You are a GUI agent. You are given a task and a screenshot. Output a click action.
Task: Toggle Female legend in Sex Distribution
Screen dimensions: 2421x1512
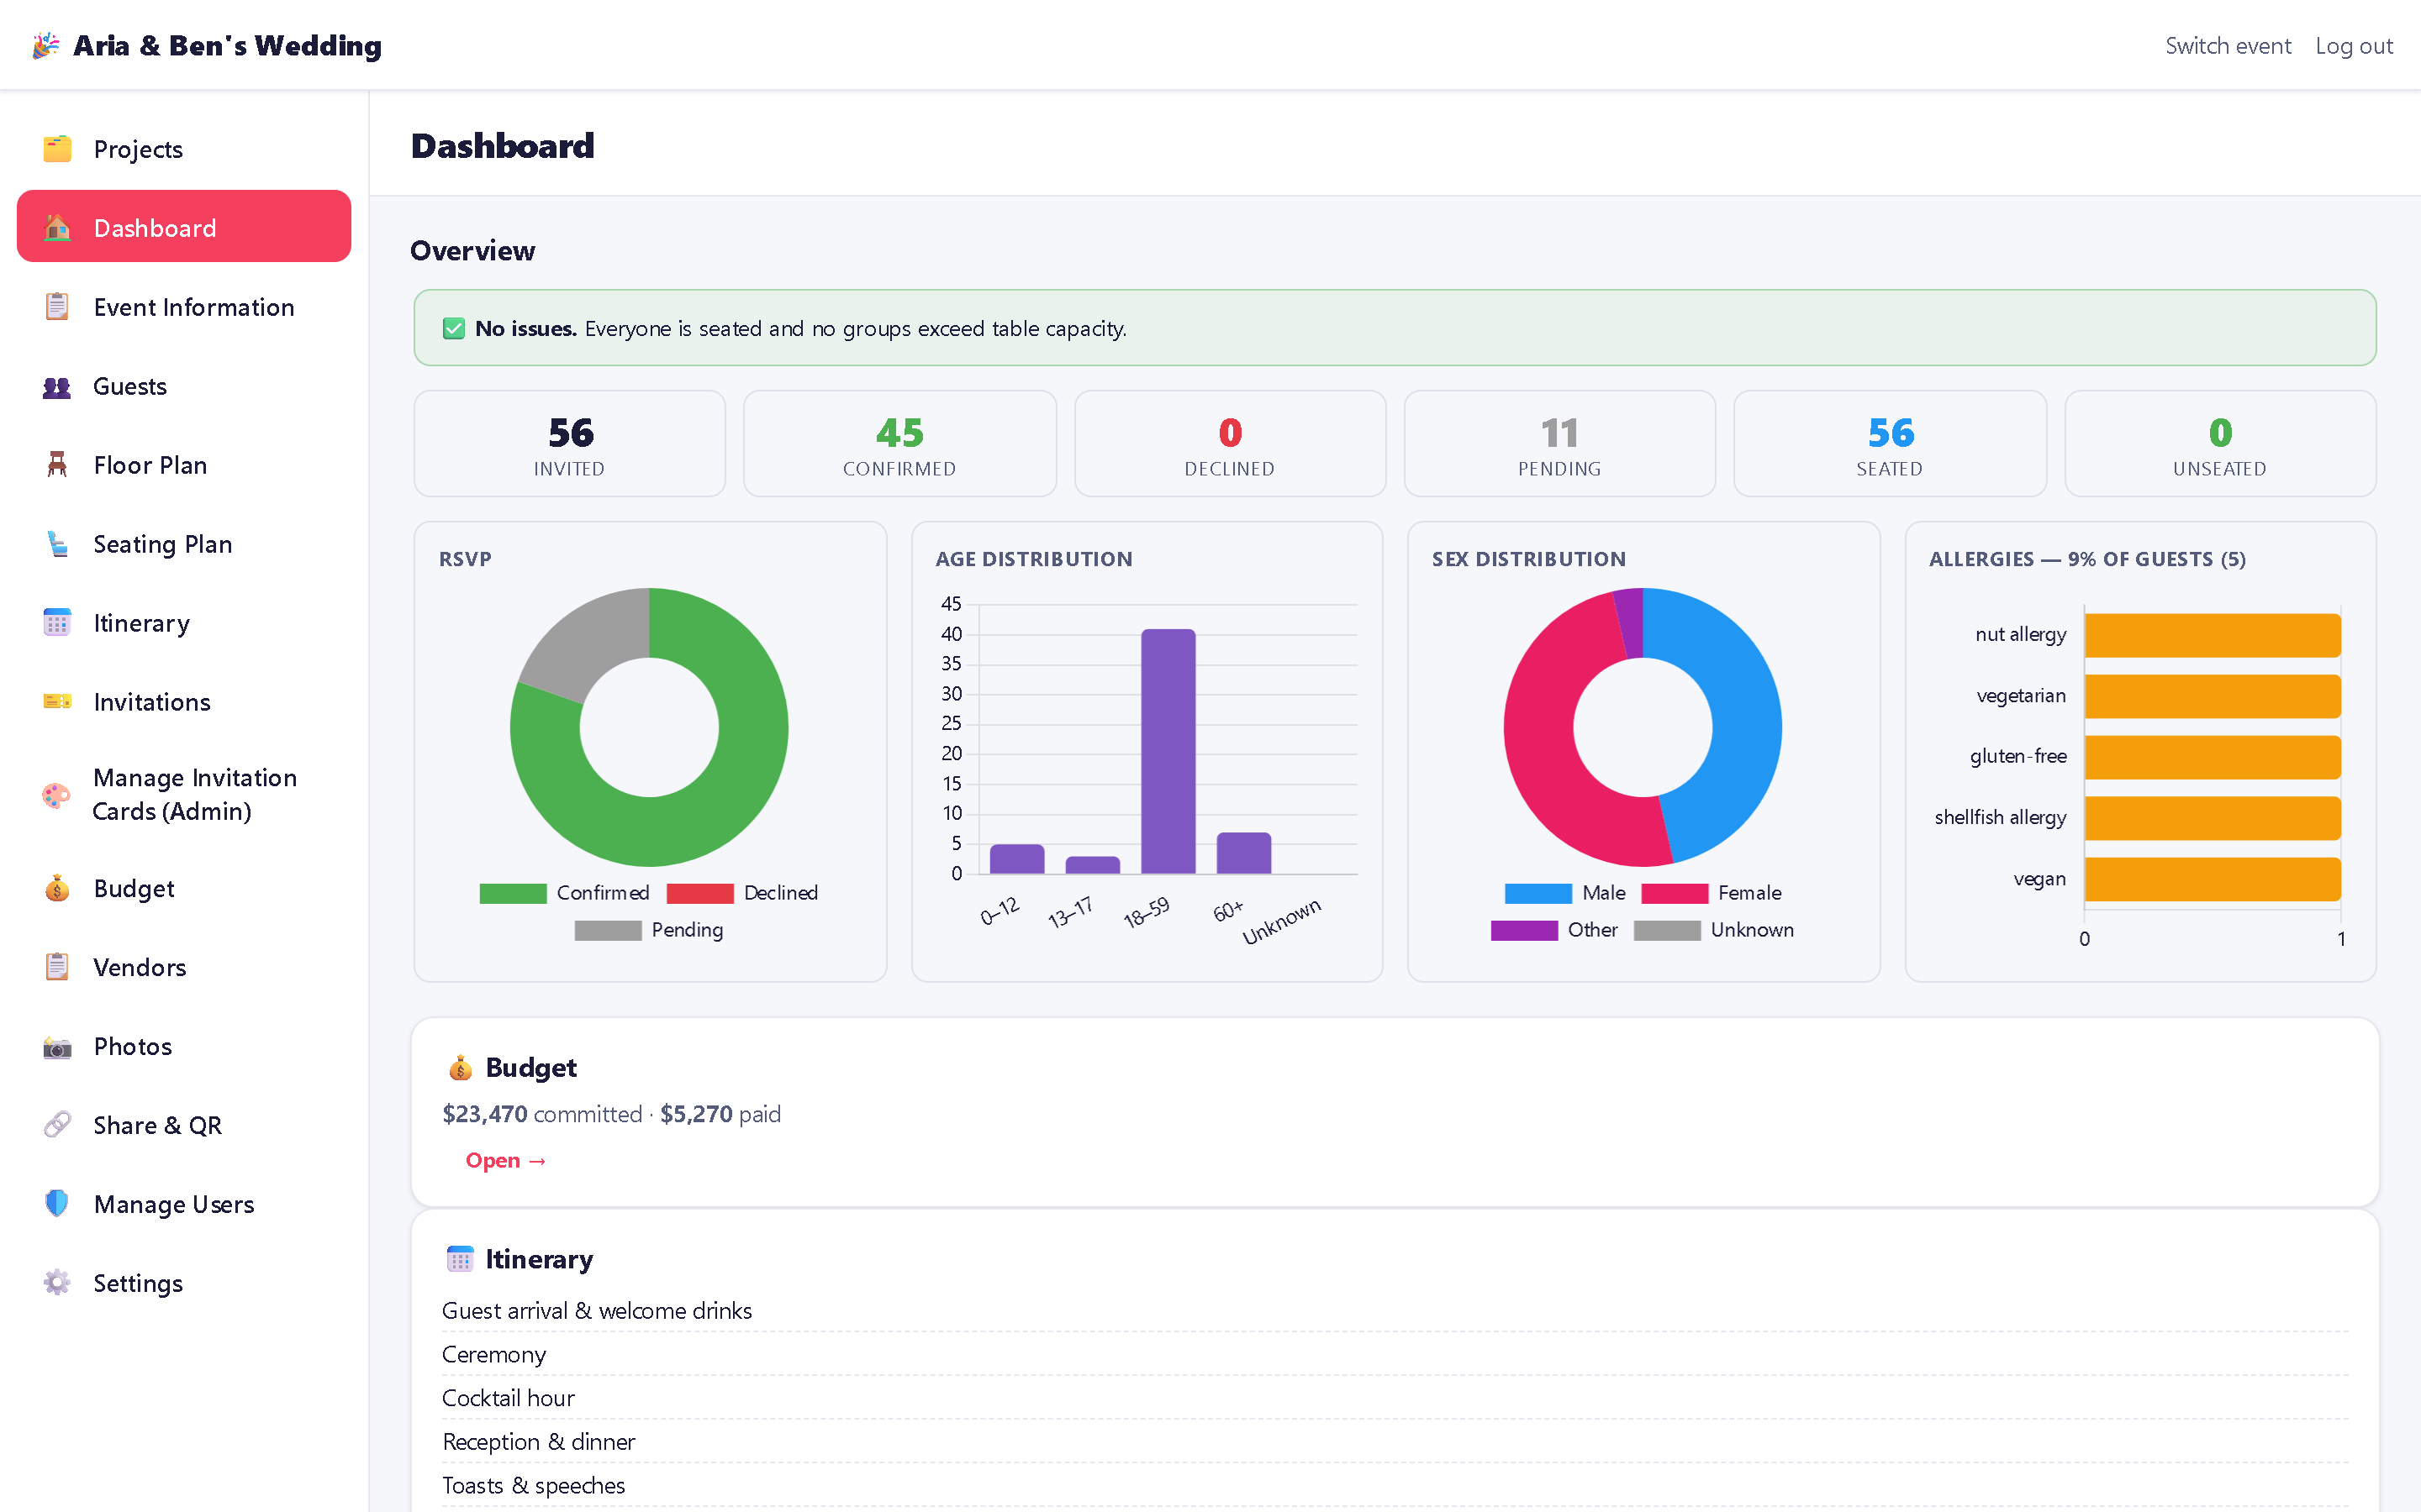point(1712,893)
